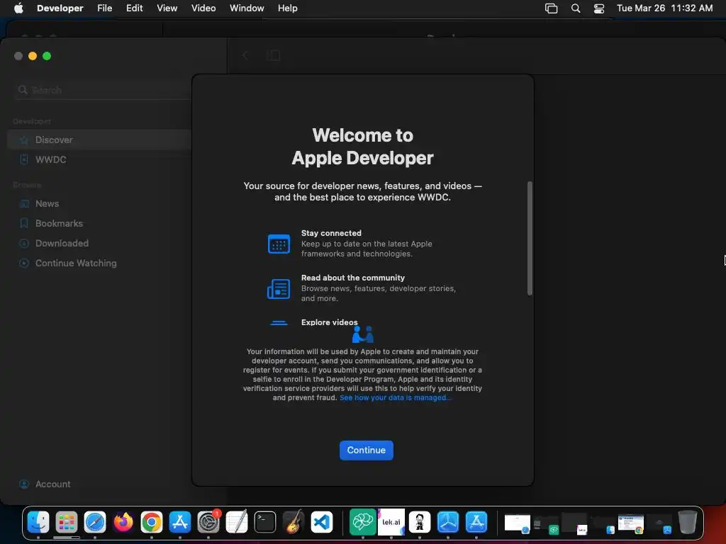Open Firefox from the Dock
The width and height of the screenshot is (726, 544).
pos(123,522)
